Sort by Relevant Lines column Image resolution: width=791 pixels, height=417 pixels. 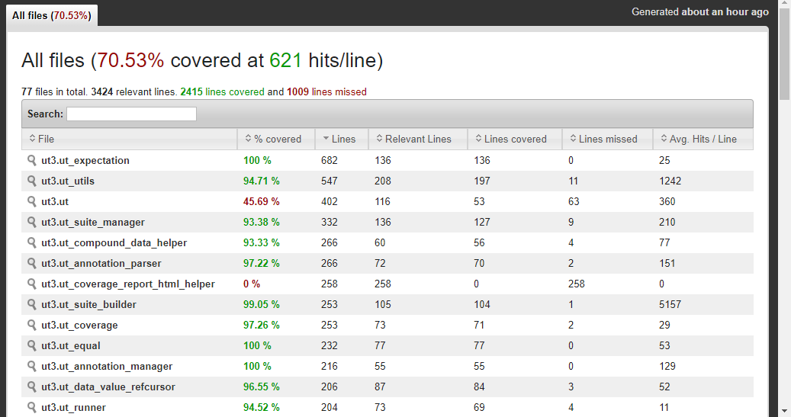(x=417, y=139)
